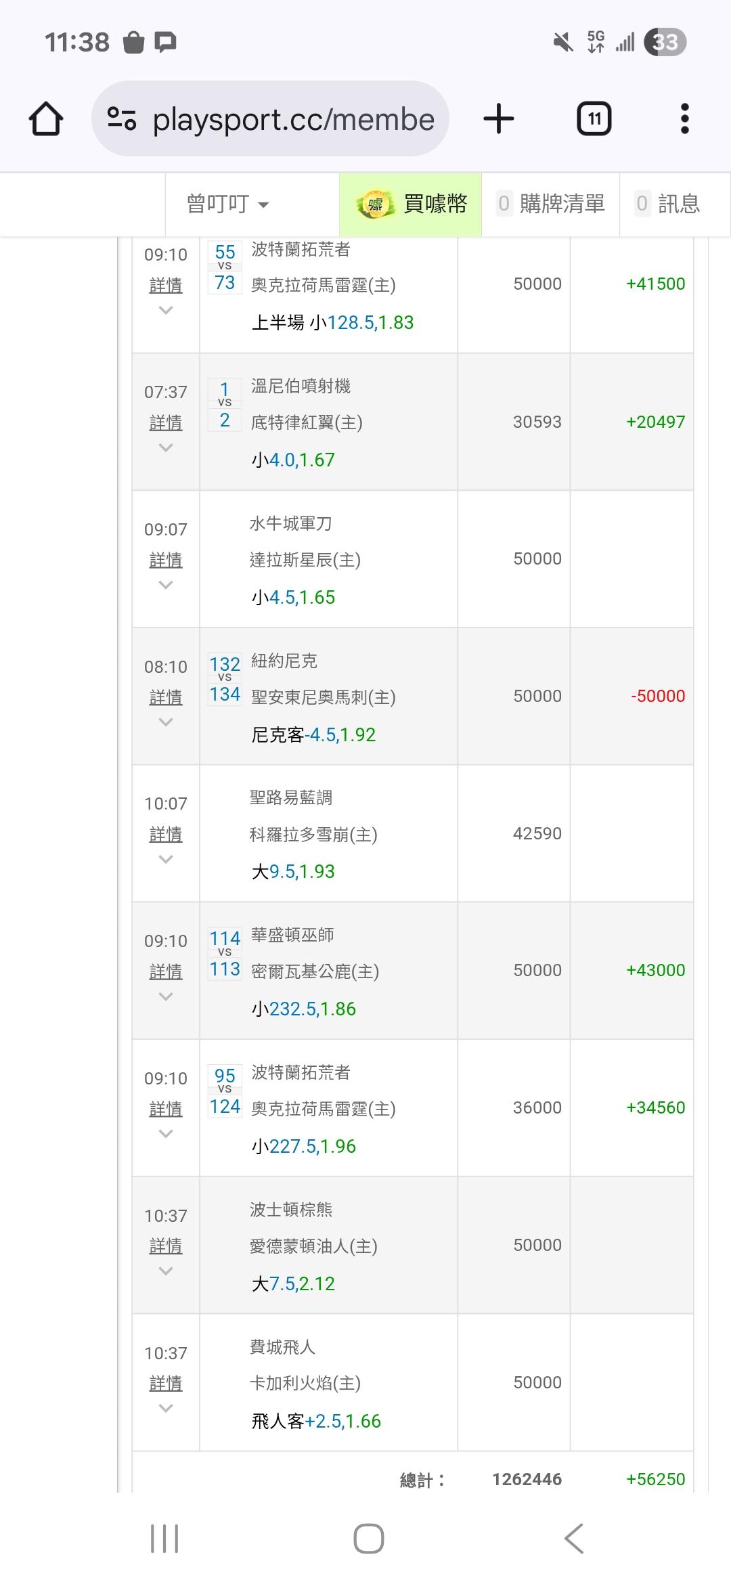Tap the site settings icon in address bar

pos(122,119)
